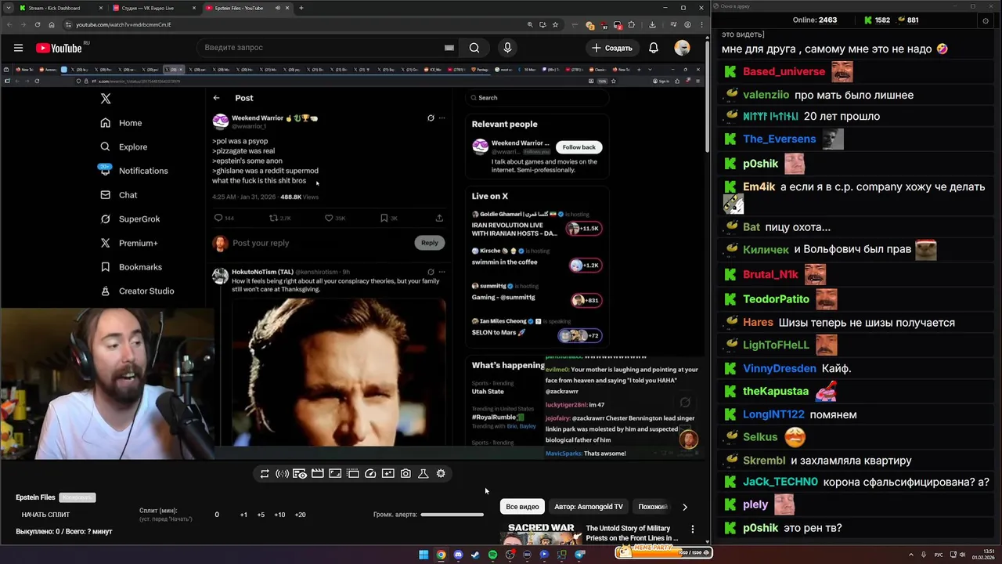
Task: Click the YouTube search magnifier button
Action: click(474, 48)
